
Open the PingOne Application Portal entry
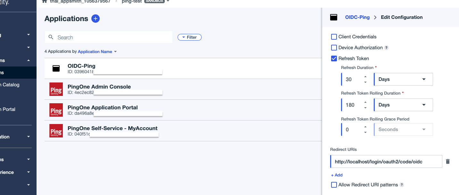103,107
